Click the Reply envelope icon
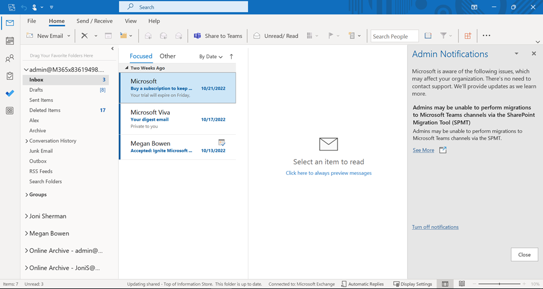This screenshot has width=543, height=289. [x=148, y=36]
